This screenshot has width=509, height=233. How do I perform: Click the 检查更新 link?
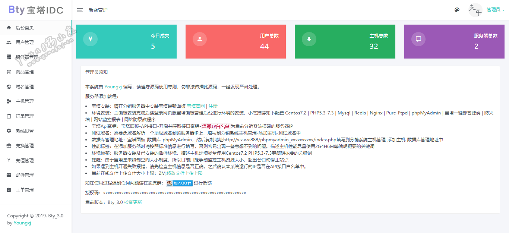[133, 202]
